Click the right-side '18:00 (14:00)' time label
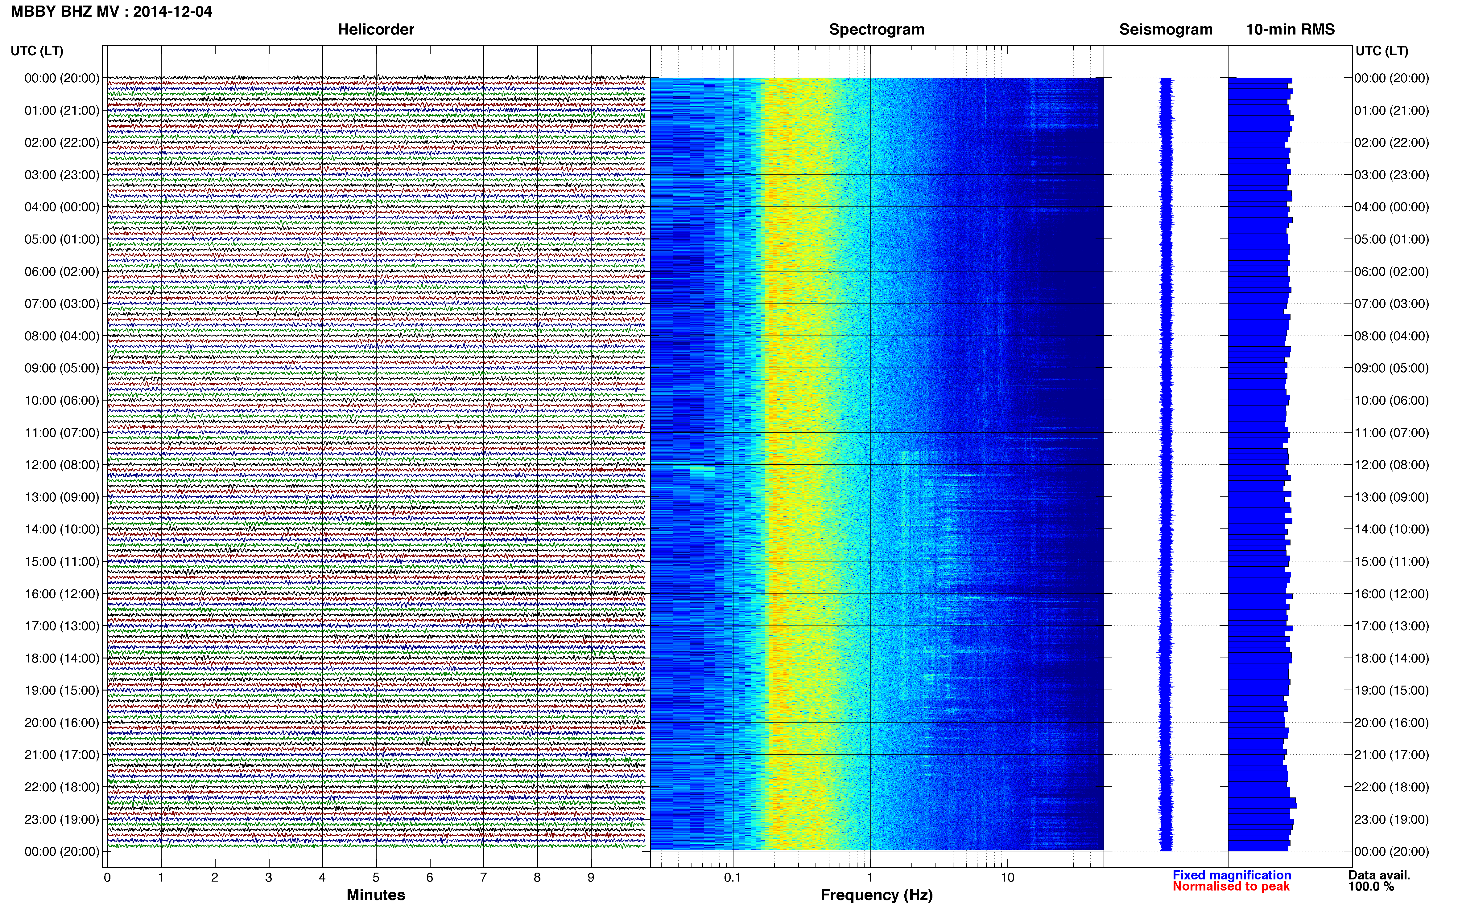 [1391, 658]
